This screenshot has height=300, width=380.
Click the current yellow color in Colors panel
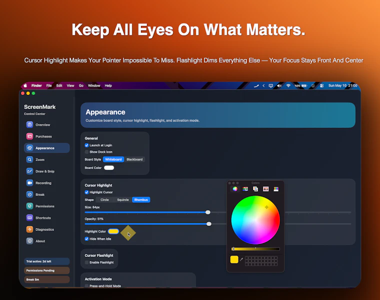tap(234, 259)
